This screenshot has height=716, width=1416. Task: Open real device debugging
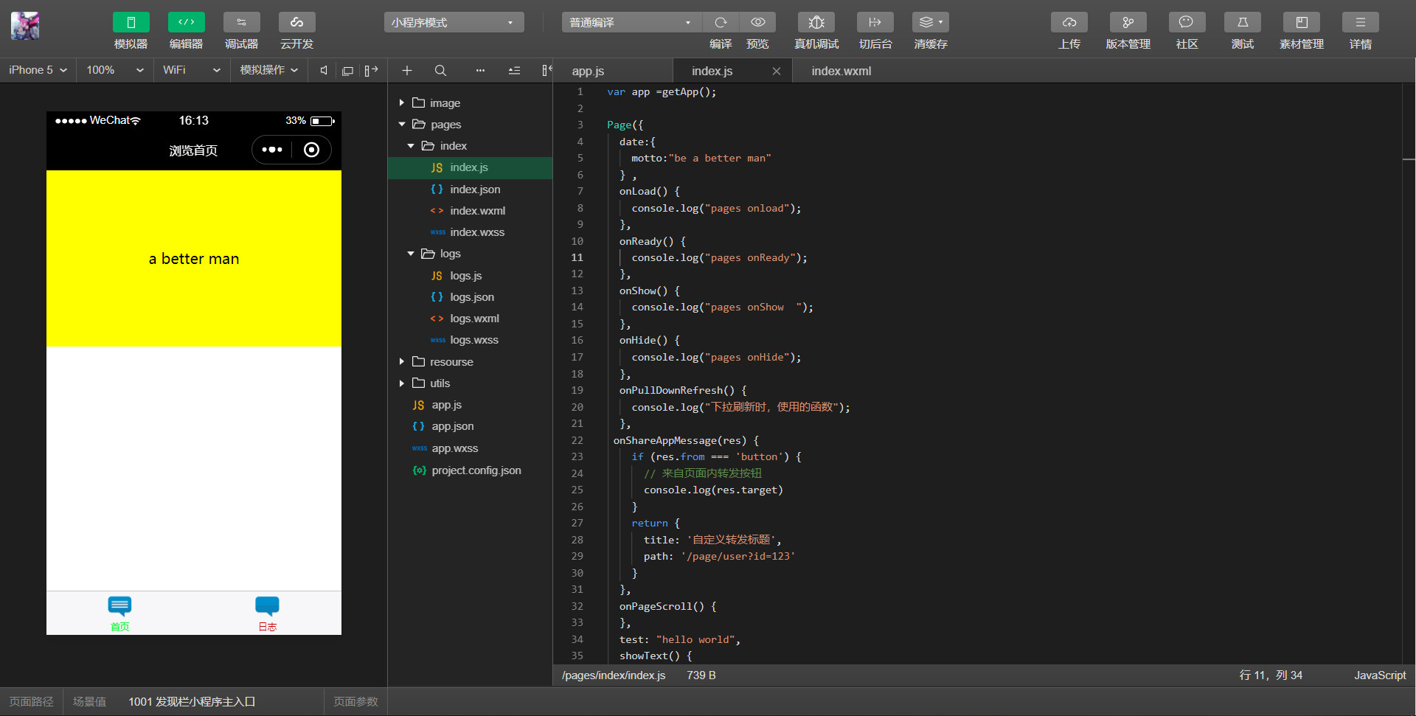click(816, 23)
